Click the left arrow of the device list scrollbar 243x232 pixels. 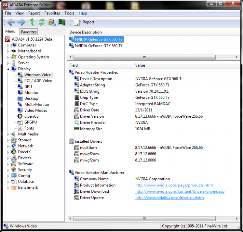70,57
